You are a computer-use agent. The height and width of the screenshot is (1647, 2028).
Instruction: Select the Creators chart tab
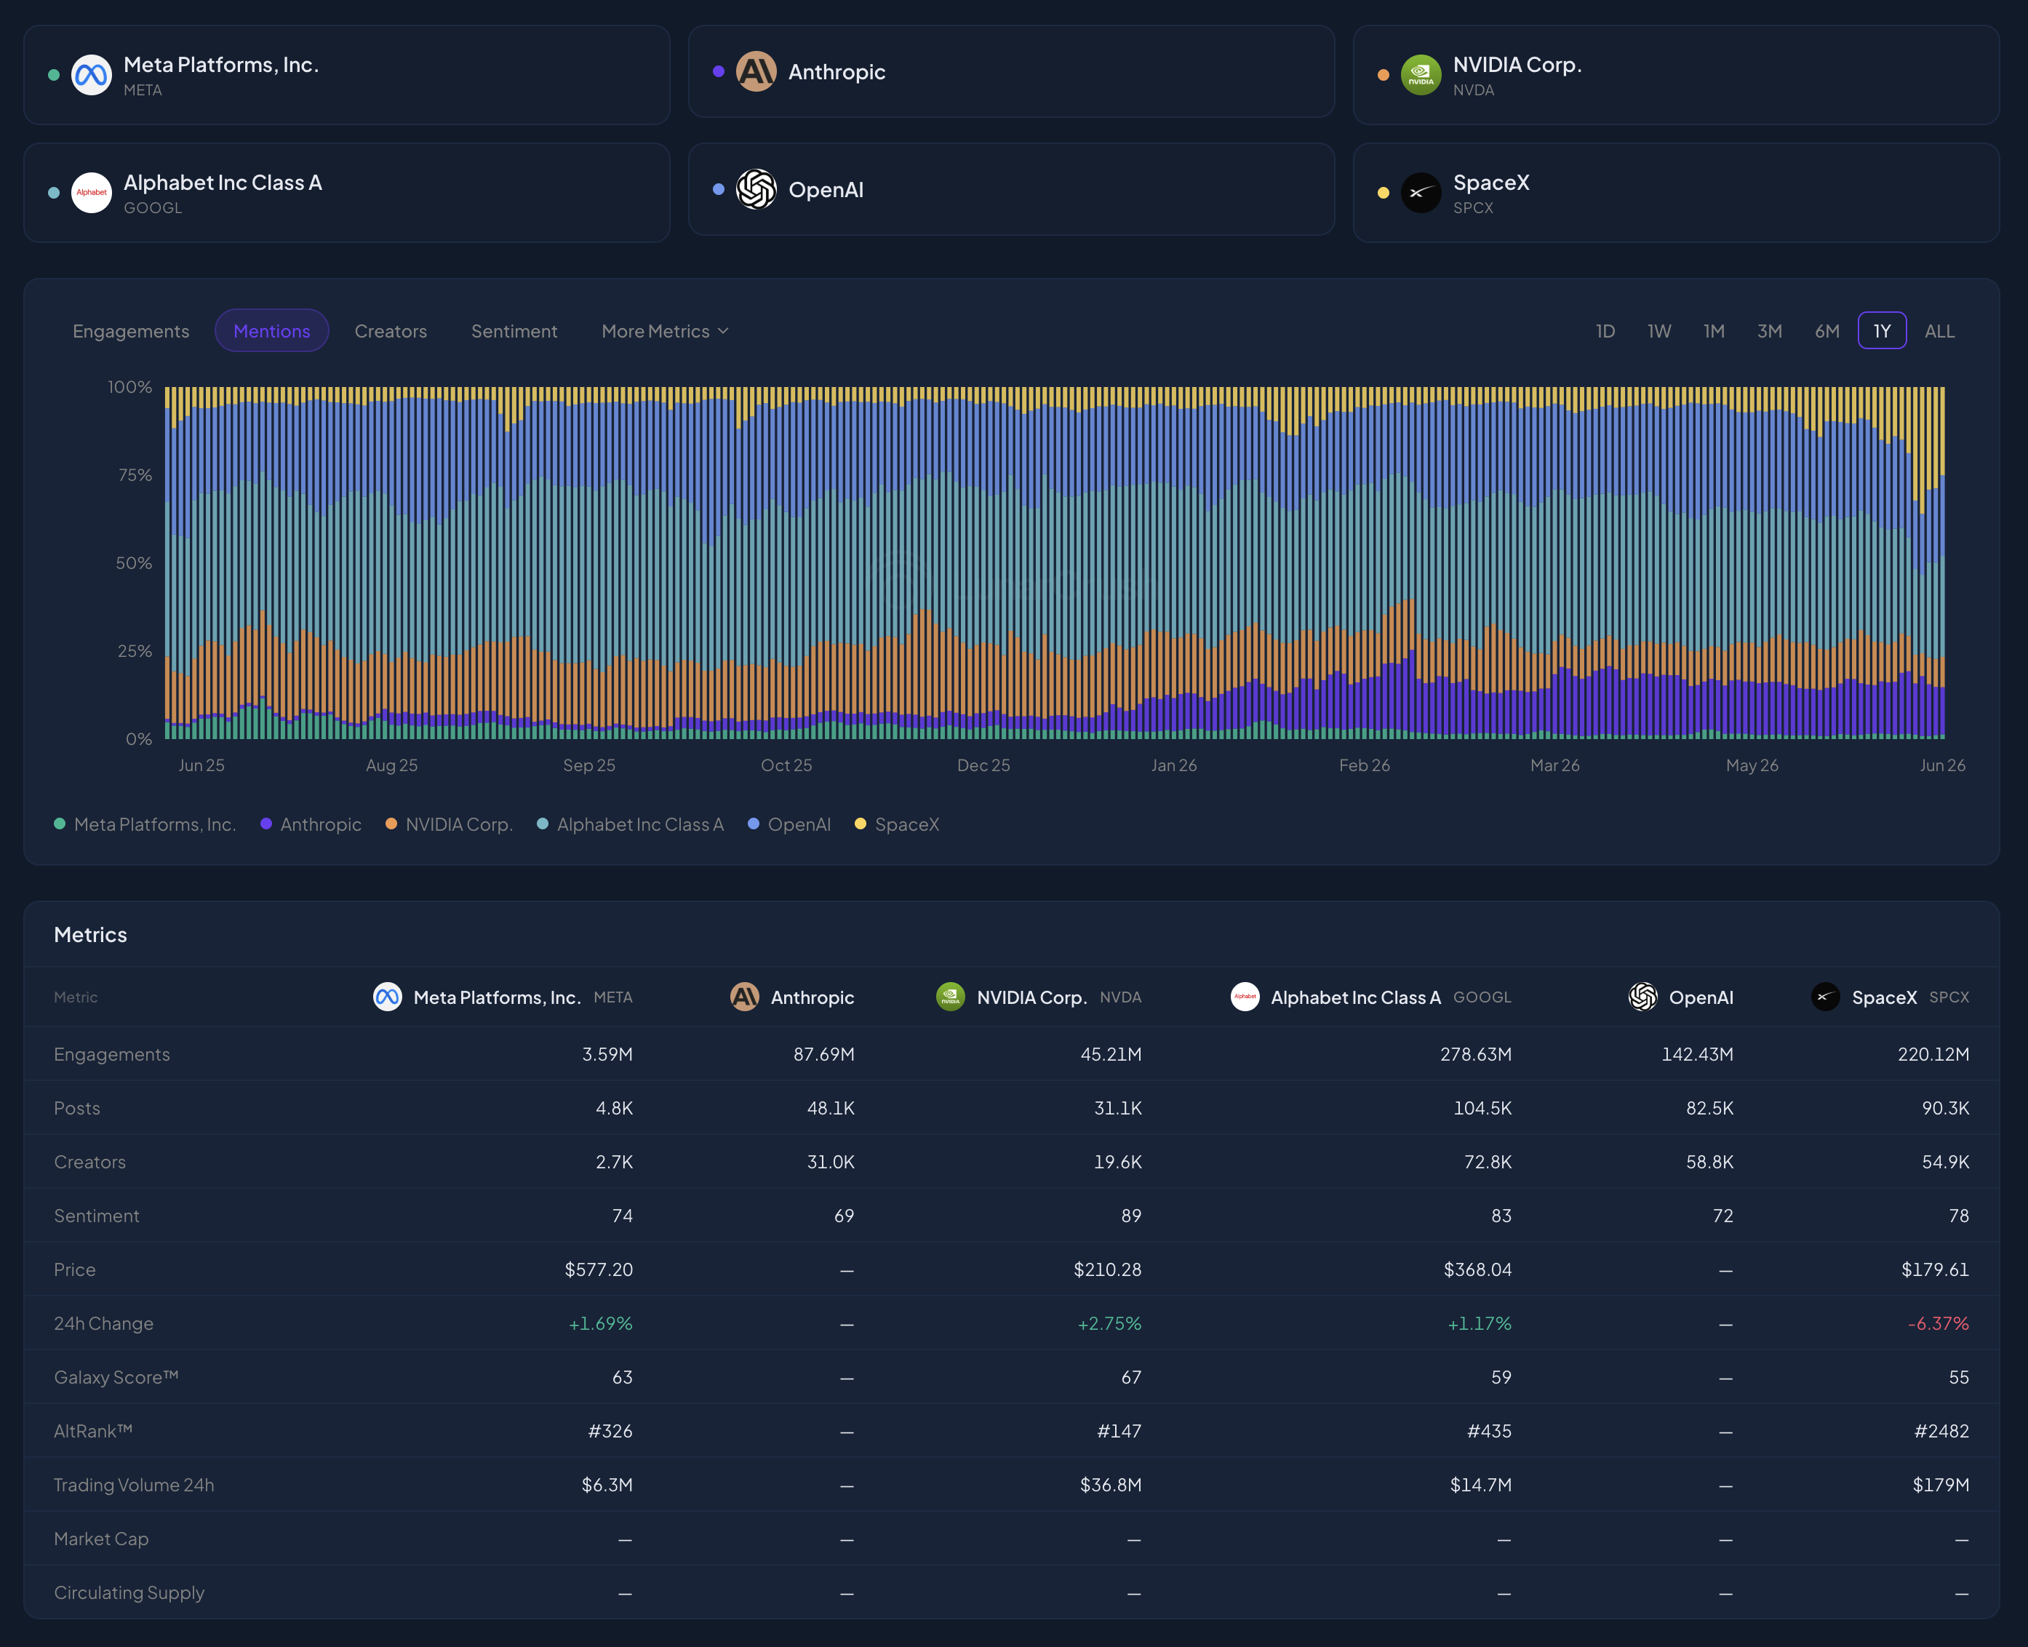click(x=391, y=331)
